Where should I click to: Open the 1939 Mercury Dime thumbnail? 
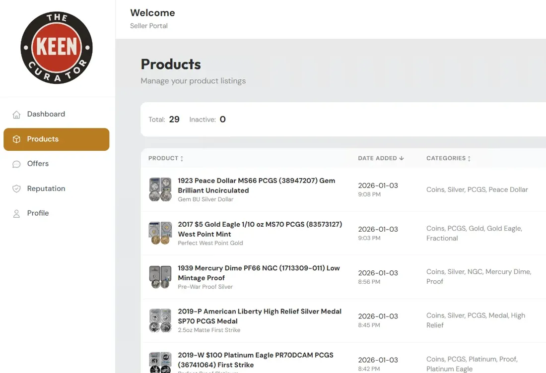coord(160,277)
